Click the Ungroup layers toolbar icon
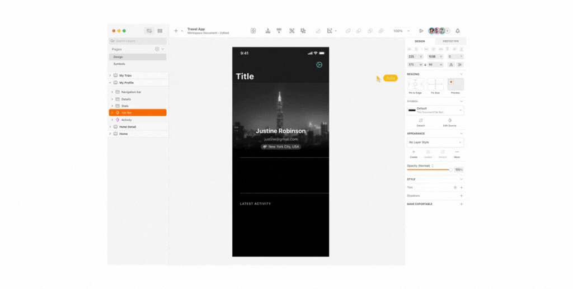The height and width of the screenshot is (289, 573). 303,31
